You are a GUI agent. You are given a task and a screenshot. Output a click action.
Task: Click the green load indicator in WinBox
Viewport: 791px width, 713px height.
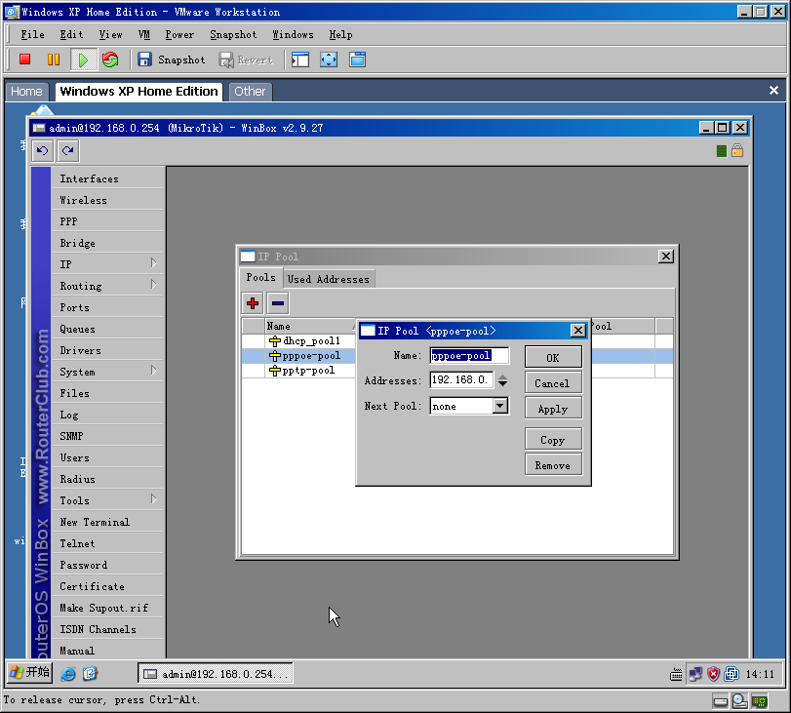pyautogui.click(x=722, y=151)
